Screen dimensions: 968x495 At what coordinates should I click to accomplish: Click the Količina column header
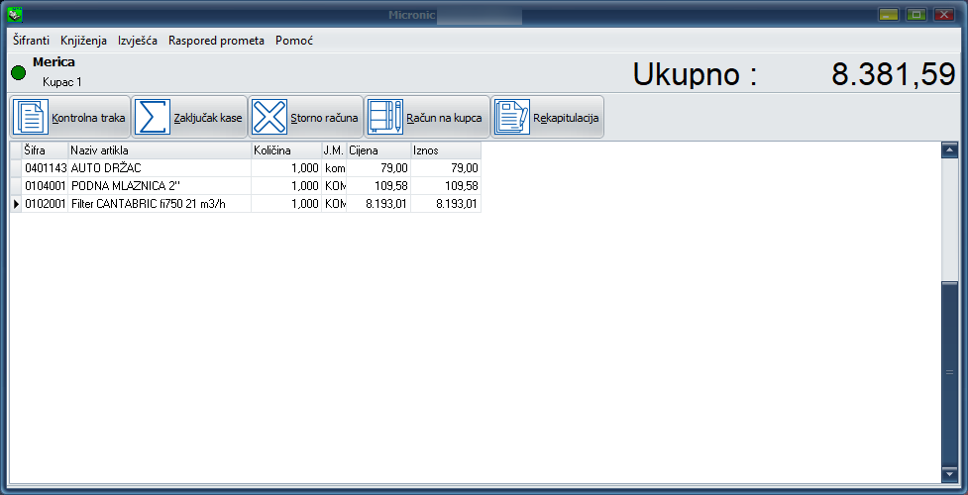tap(285, 149)
